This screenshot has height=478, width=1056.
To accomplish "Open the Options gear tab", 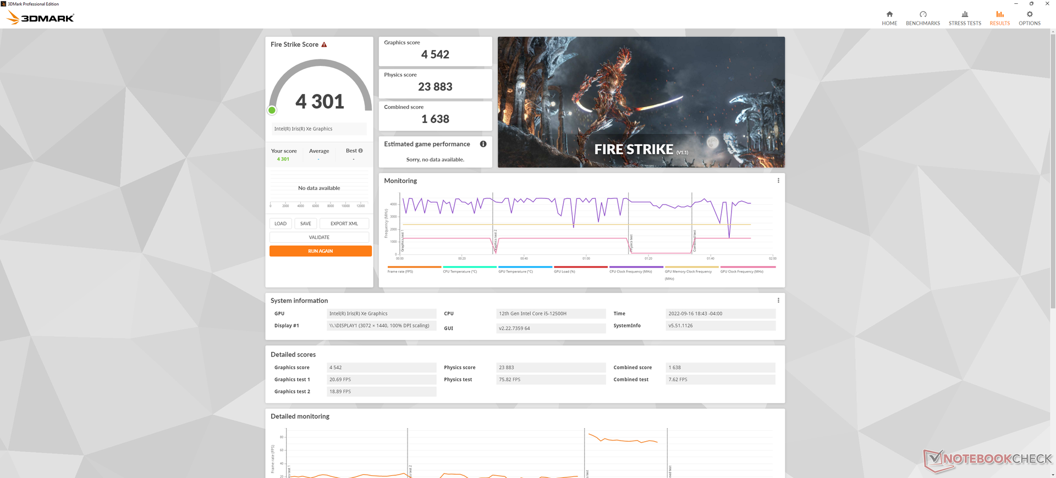I will click(1030, 18).
